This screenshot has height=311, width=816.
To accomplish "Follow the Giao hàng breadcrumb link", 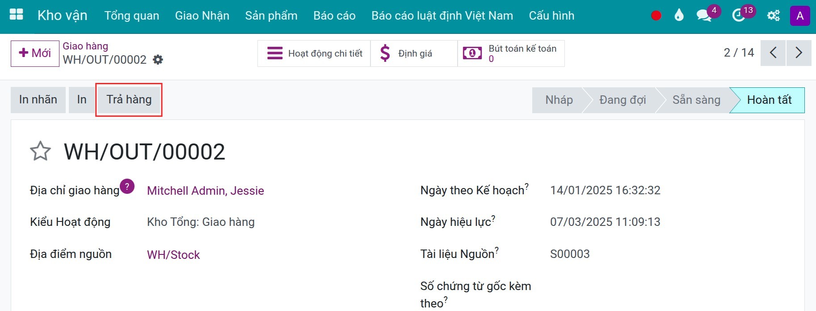I will (85, 46).
